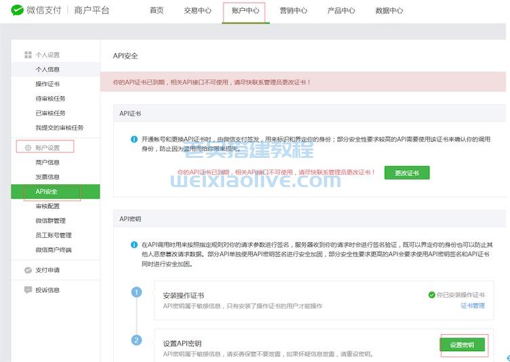Go to the 营销中心 tab
This screenshot has height=362, width=510.
click(293, 10)
